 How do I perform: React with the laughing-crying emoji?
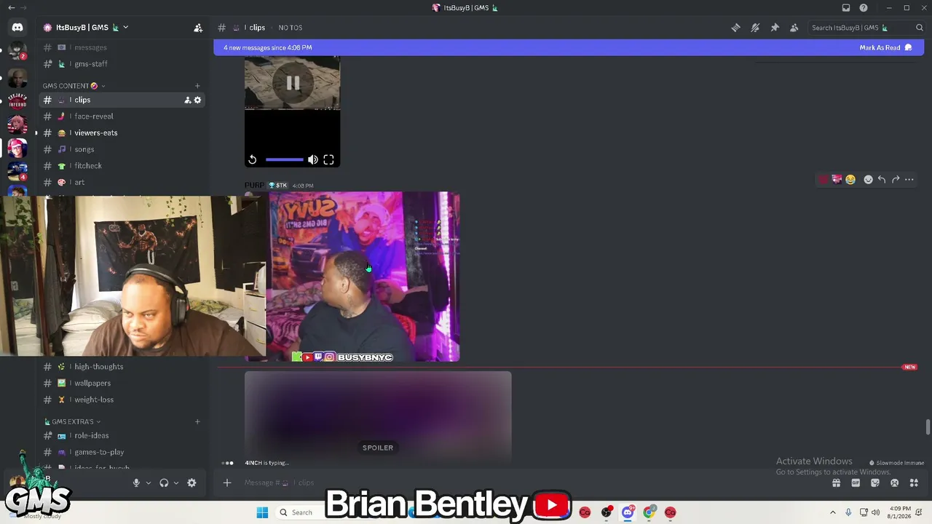coord(850,180)
